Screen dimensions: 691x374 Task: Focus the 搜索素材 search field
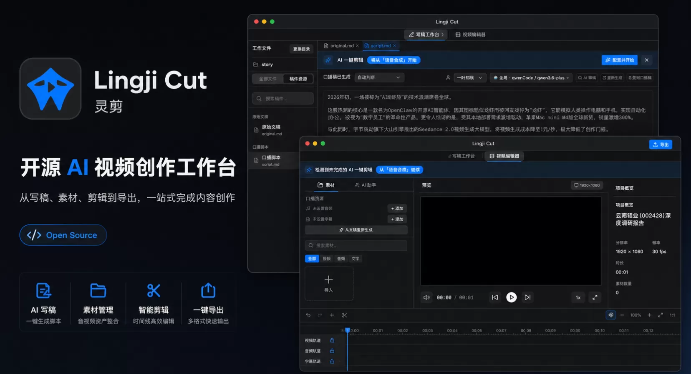356,245
